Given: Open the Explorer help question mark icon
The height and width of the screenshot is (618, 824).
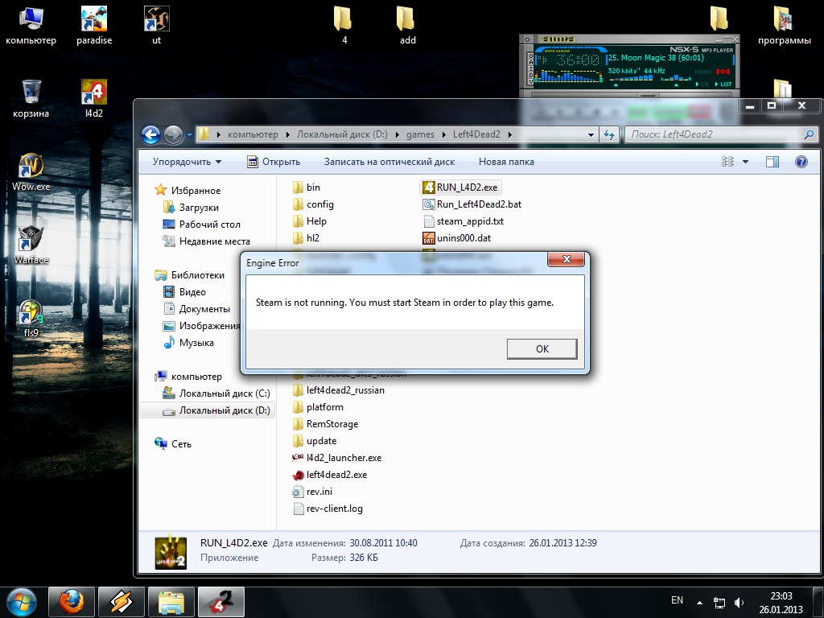Looking at the screenshot, I should 801,162.
